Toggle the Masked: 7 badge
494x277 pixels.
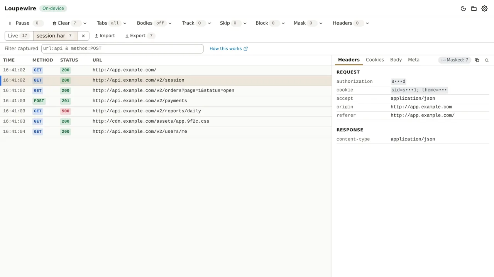(x=455, y=60)
